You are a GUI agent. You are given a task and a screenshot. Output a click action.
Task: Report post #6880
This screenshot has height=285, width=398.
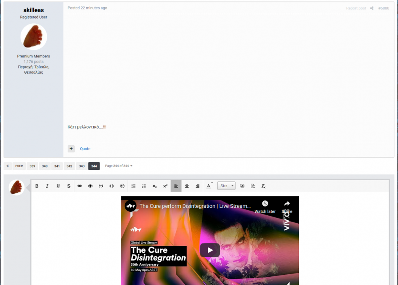pos(356,8)
